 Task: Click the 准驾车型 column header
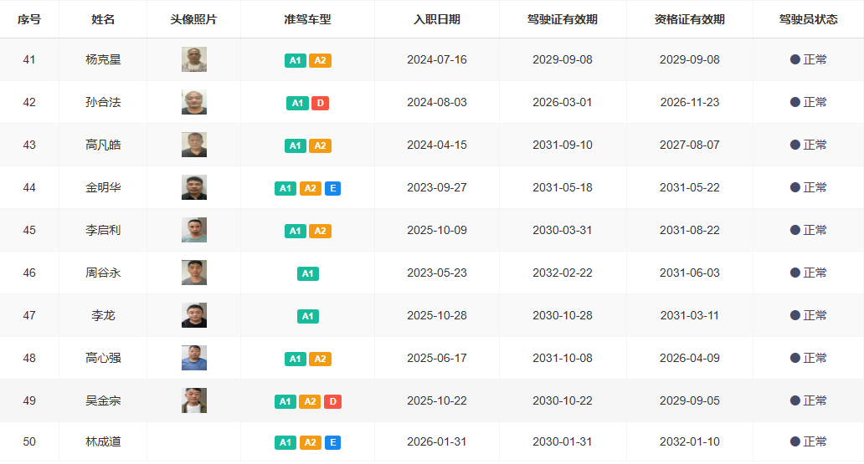pyautogui.click(x=307, y=19)
